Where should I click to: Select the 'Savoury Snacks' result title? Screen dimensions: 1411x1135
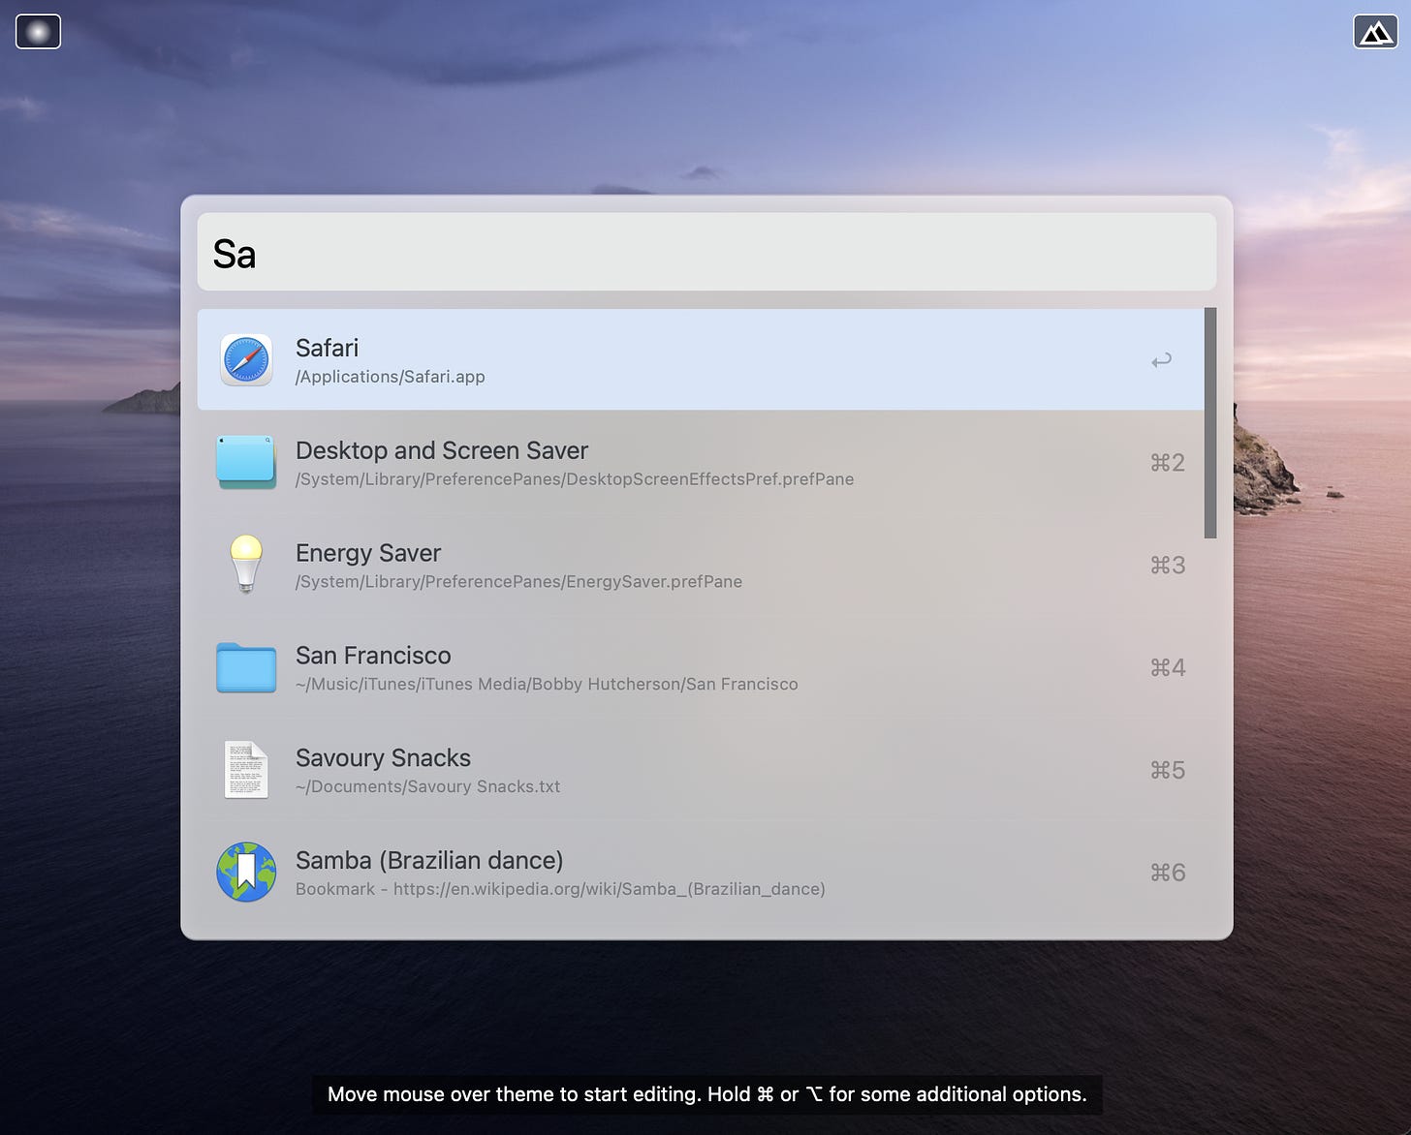(383, 758)
